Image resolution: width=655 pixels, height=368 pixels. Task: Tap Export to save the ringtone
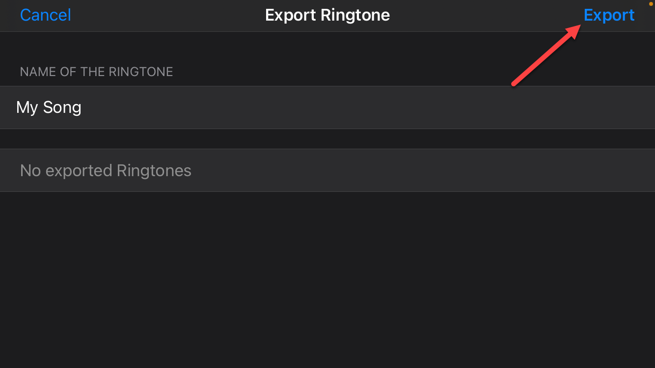click(609, 15)
